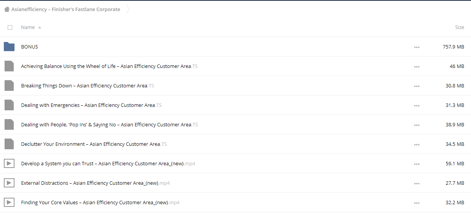
Task: Click the home icon in breadcrumb
Action: pyautogui.click(x=7, y=9)
